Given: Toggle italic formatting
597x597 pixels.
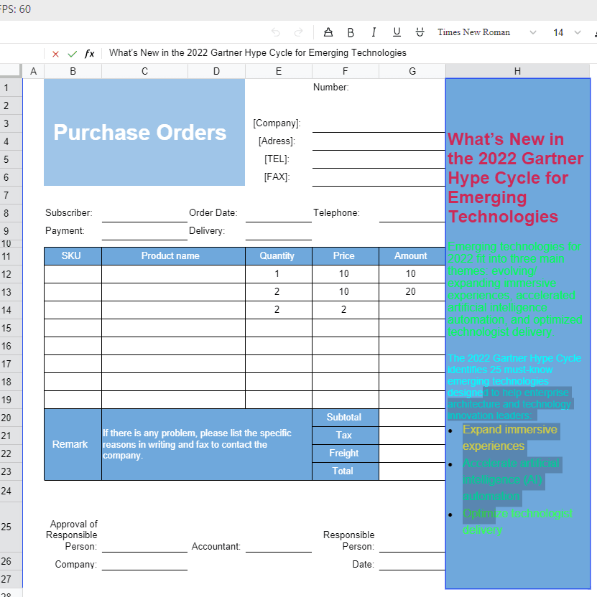Looking at the screenshot, I should (x=374, y=32).
